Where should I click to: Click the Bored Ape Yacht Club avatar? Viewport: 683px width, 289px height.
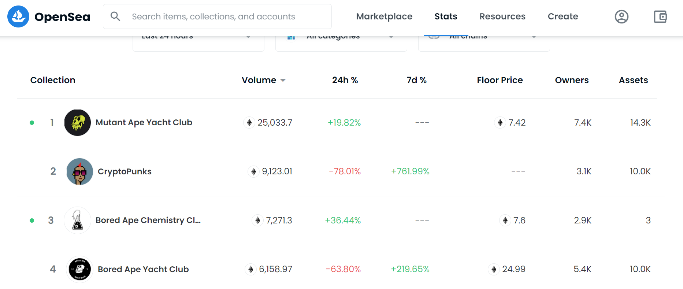(80, 269)
